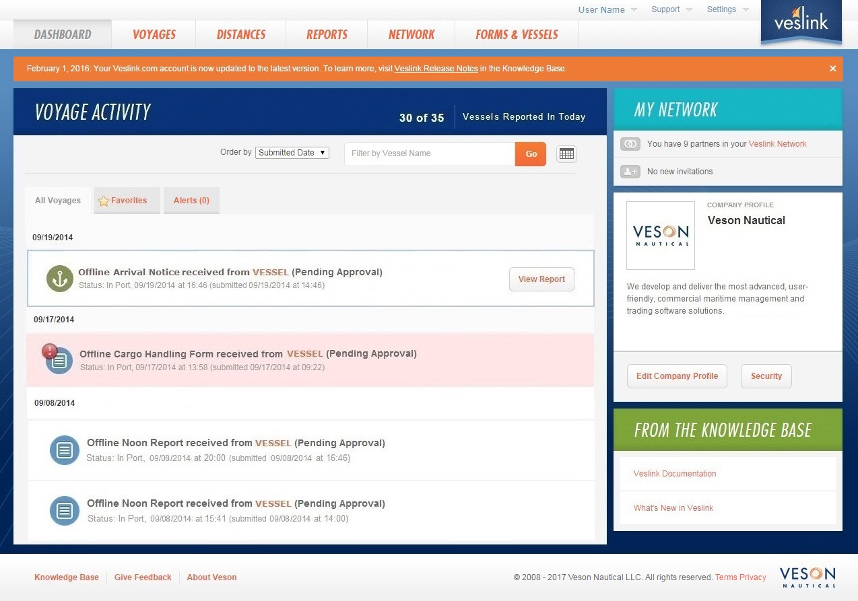Screen dimensions: 858x601
Task: Click the Filter by Vessel Name field
Action: 430,153
